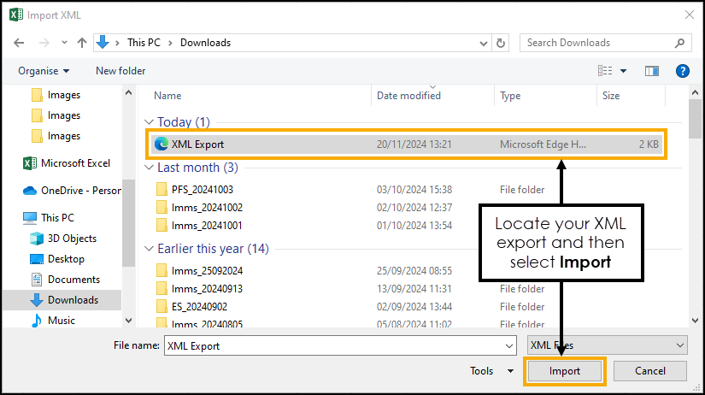This screenshot has height=395, width=705.
Task: Click the Help question mark icon
Action: (x=682, y=71)
